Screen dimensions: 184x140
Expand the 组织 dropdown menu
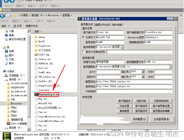tap(6, 26)
